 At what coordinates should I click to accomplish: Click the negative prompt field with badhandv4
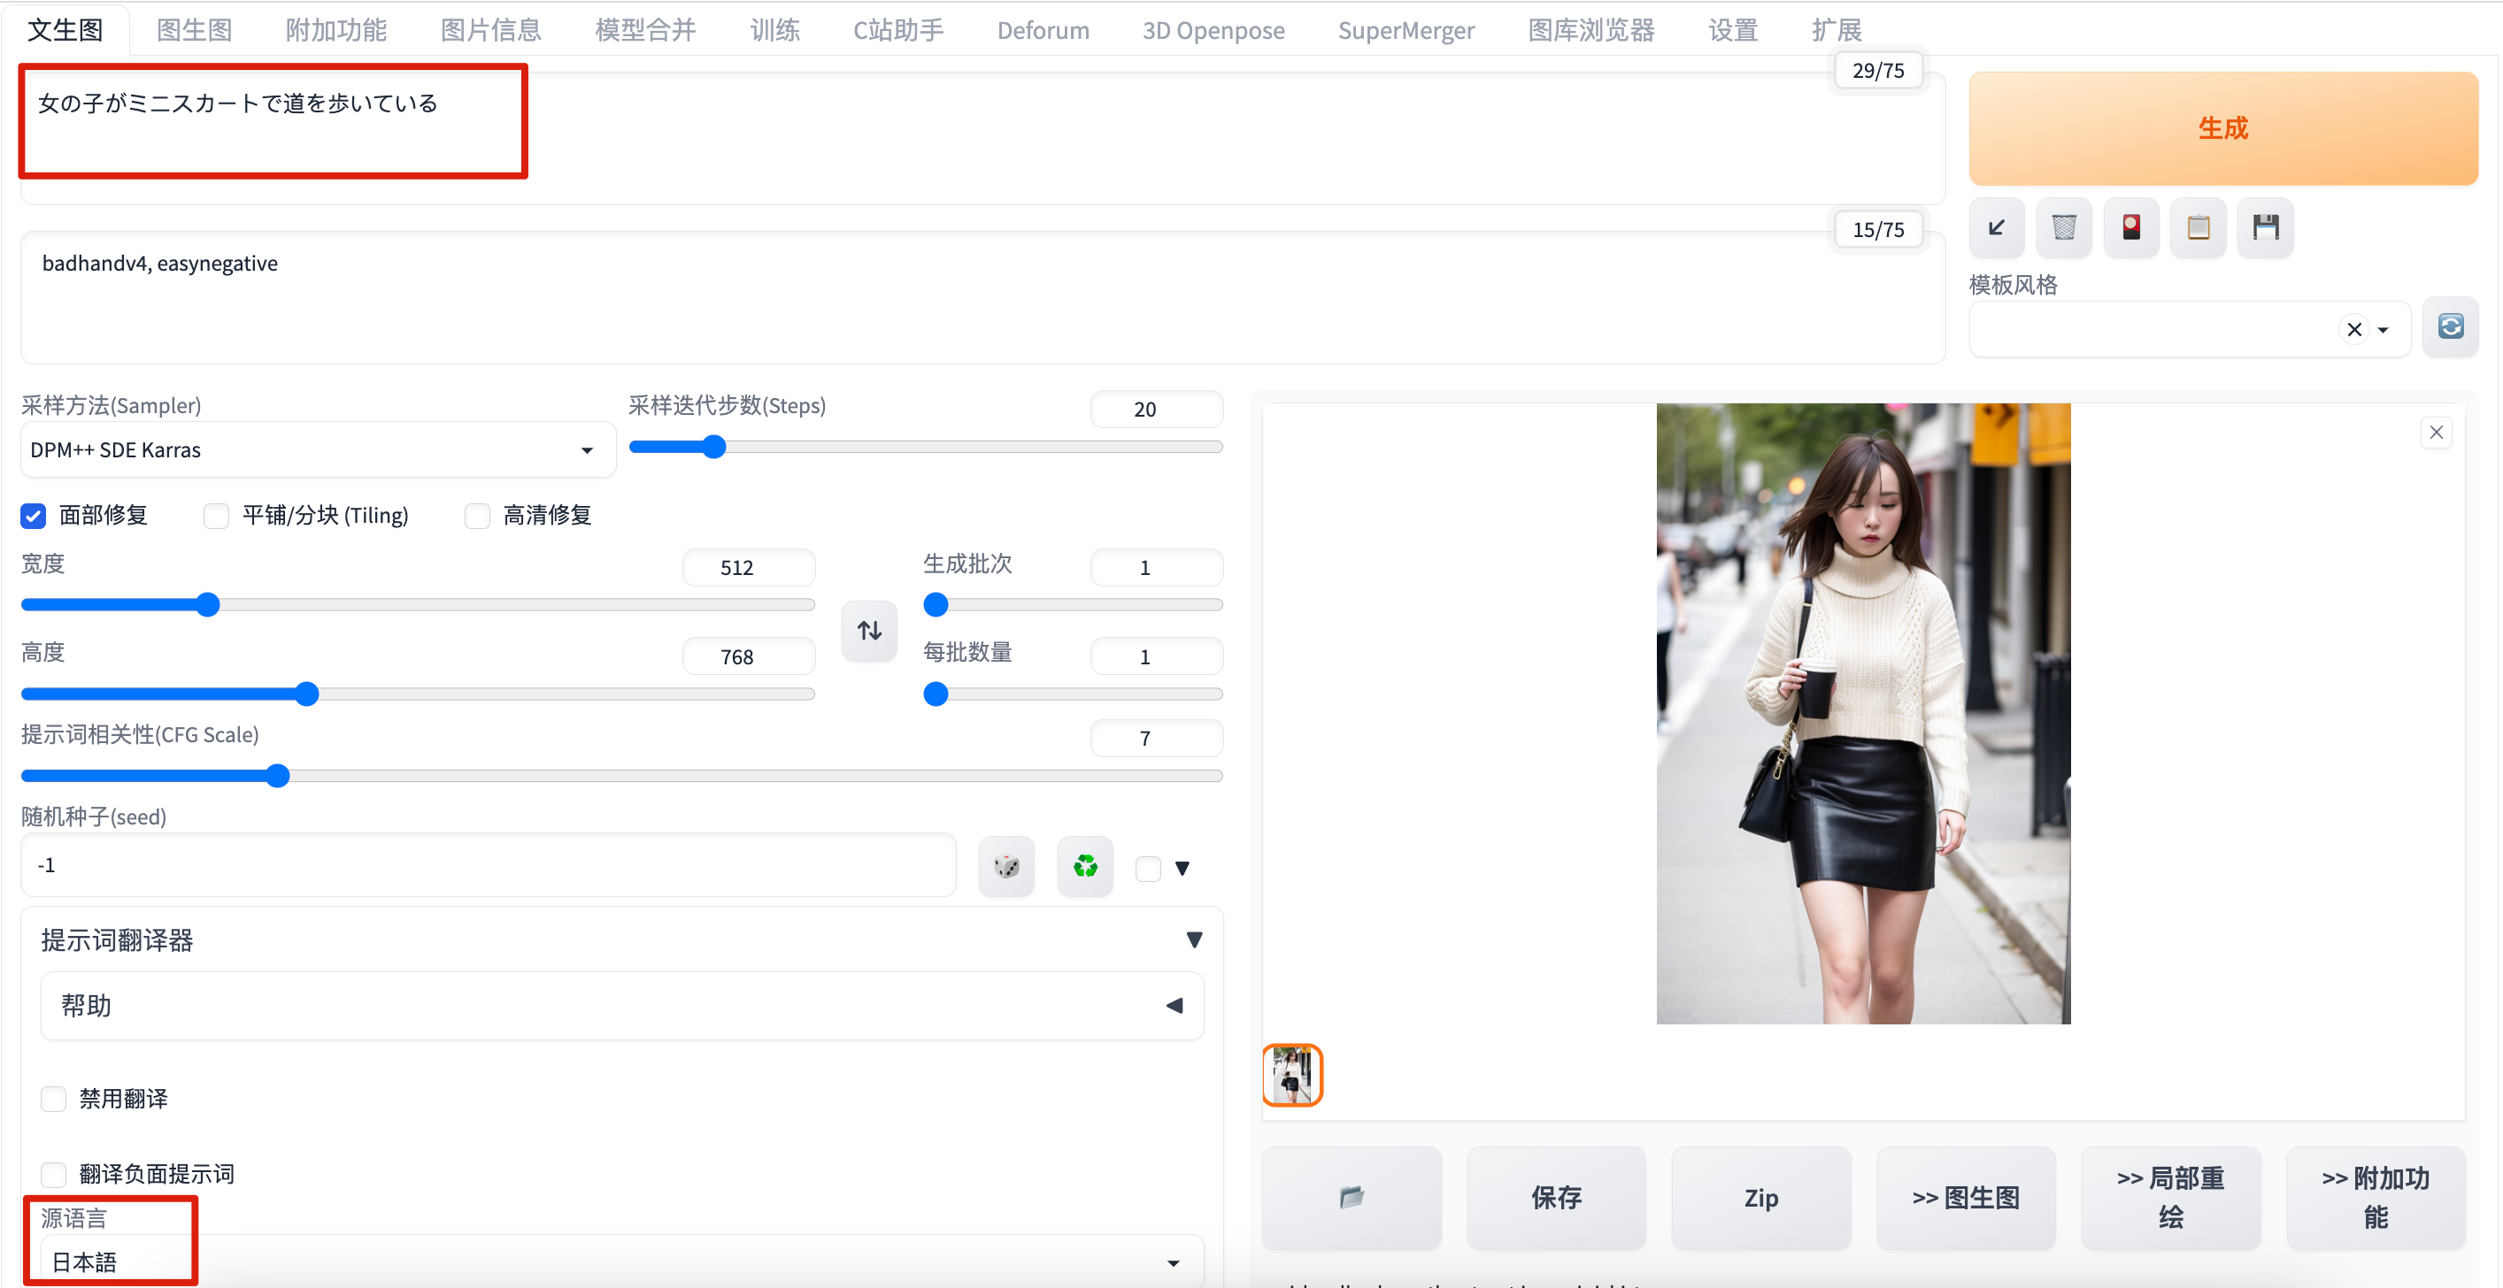[x=982, y=297]
